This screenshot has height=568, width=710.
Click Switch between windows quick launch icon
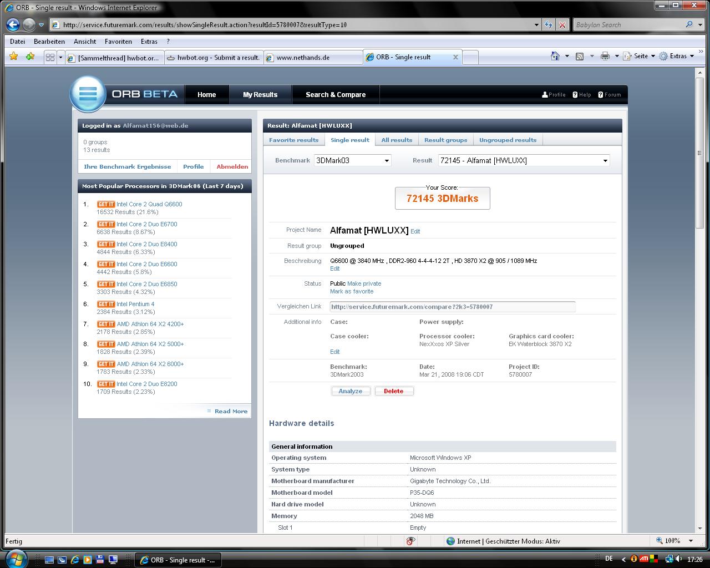pos(62,560)
